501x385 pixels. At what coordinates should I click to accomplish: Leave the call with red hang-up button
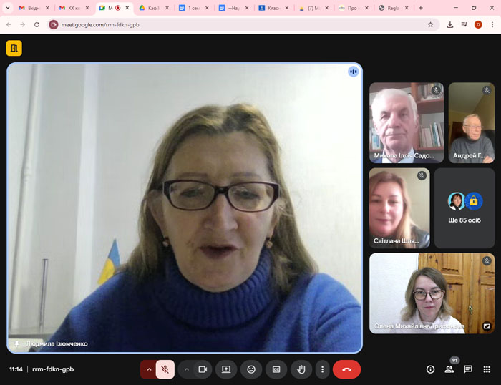(x=346, y=369)
